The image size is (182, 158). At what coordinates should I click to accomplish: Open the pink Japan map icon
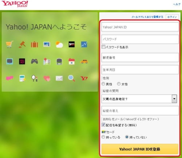[9, 78]
